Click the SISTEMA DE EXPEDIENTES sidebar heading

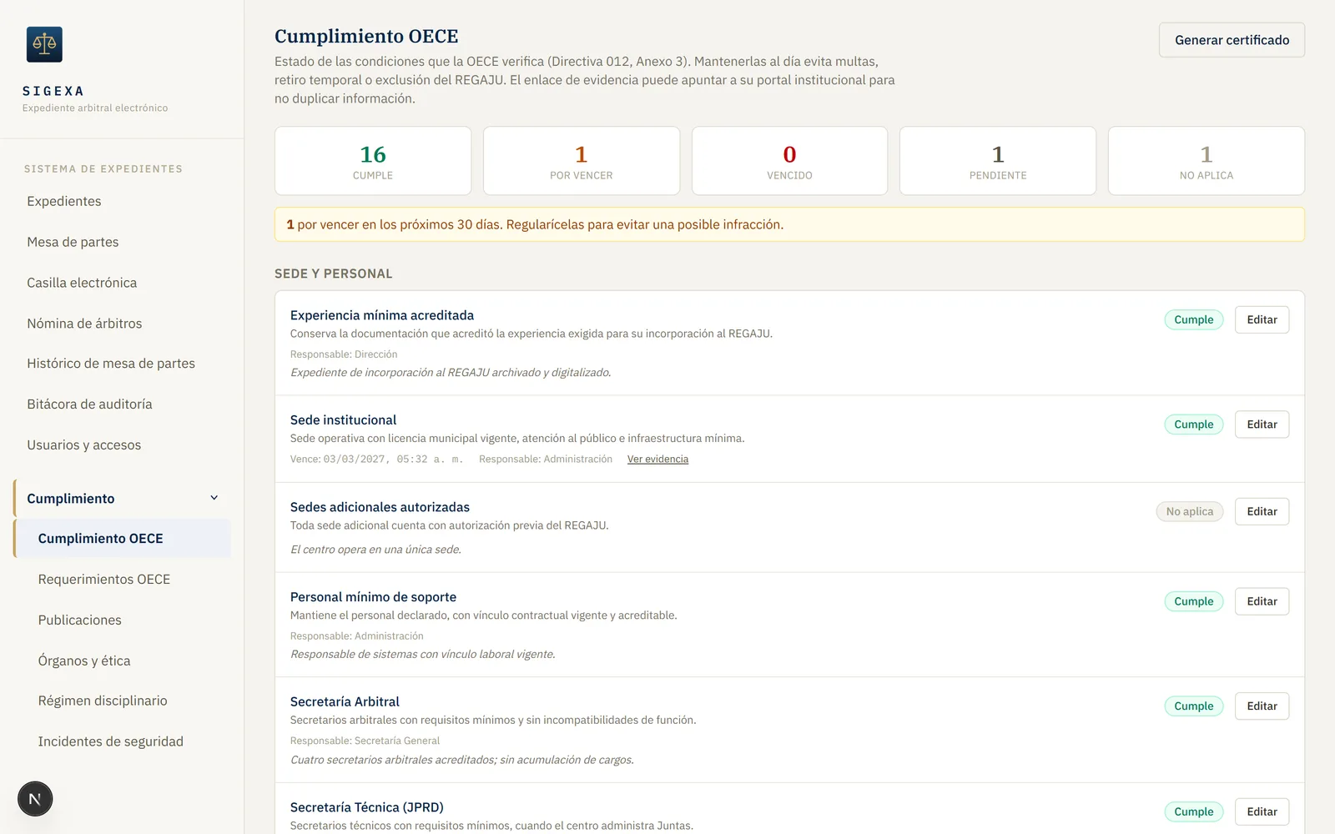(103, 169)
